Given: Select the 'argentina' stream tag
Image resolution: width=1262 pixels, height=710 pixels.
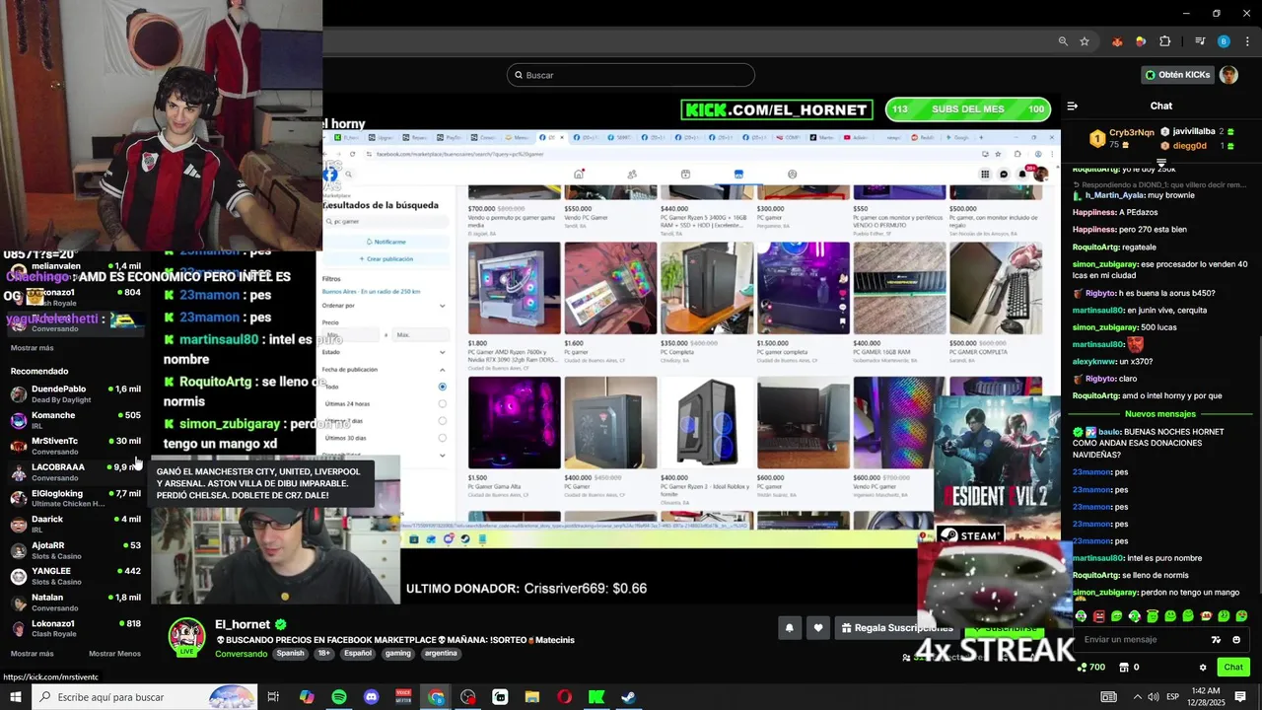Looking at the screenshot, I should pos(441,653).
